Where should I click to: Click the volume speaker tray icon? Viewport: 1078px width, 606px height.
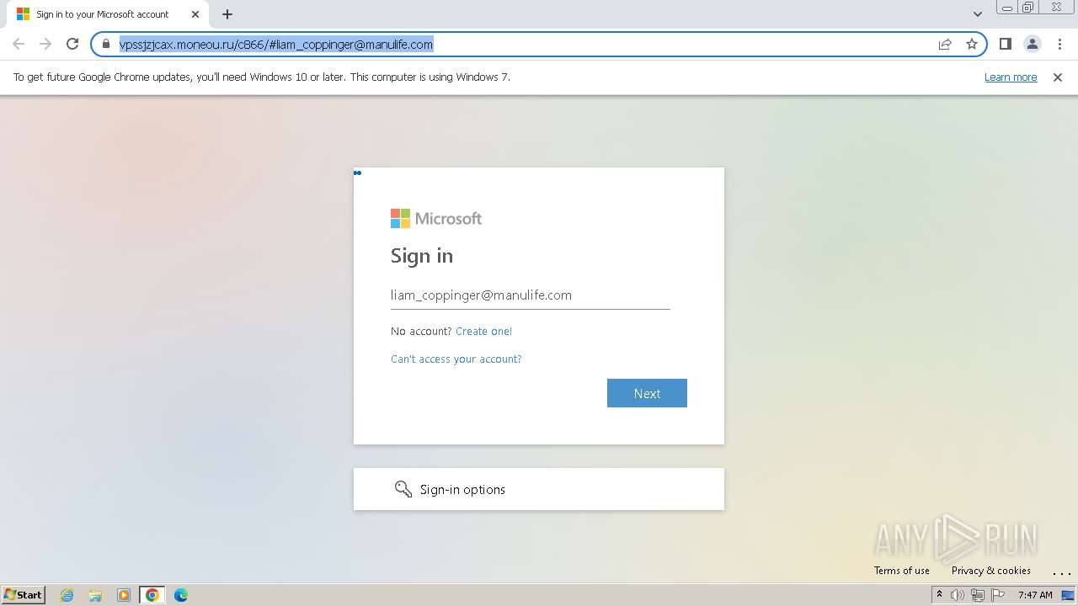click(958, 595)
